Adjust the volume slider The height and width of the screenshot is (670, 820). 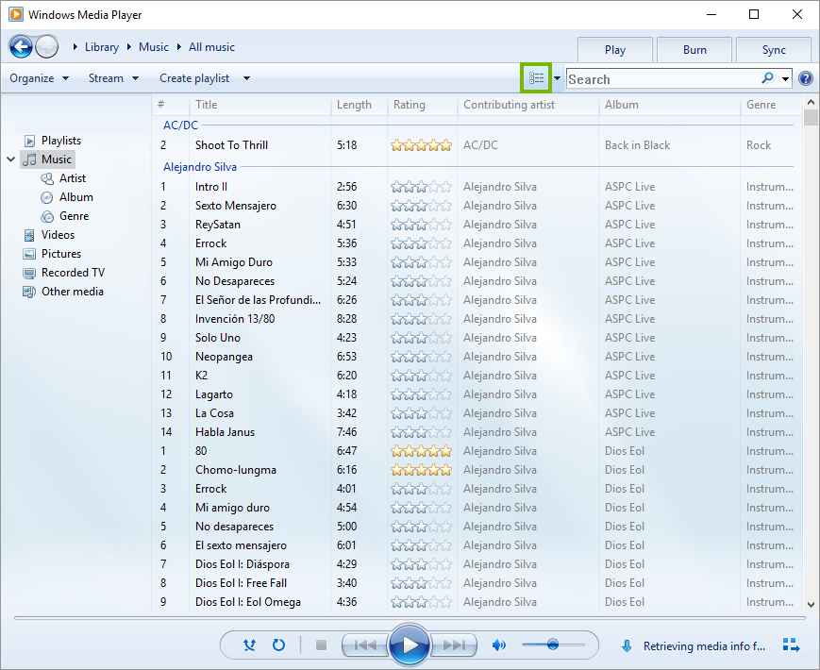click(x=553, y=645)
